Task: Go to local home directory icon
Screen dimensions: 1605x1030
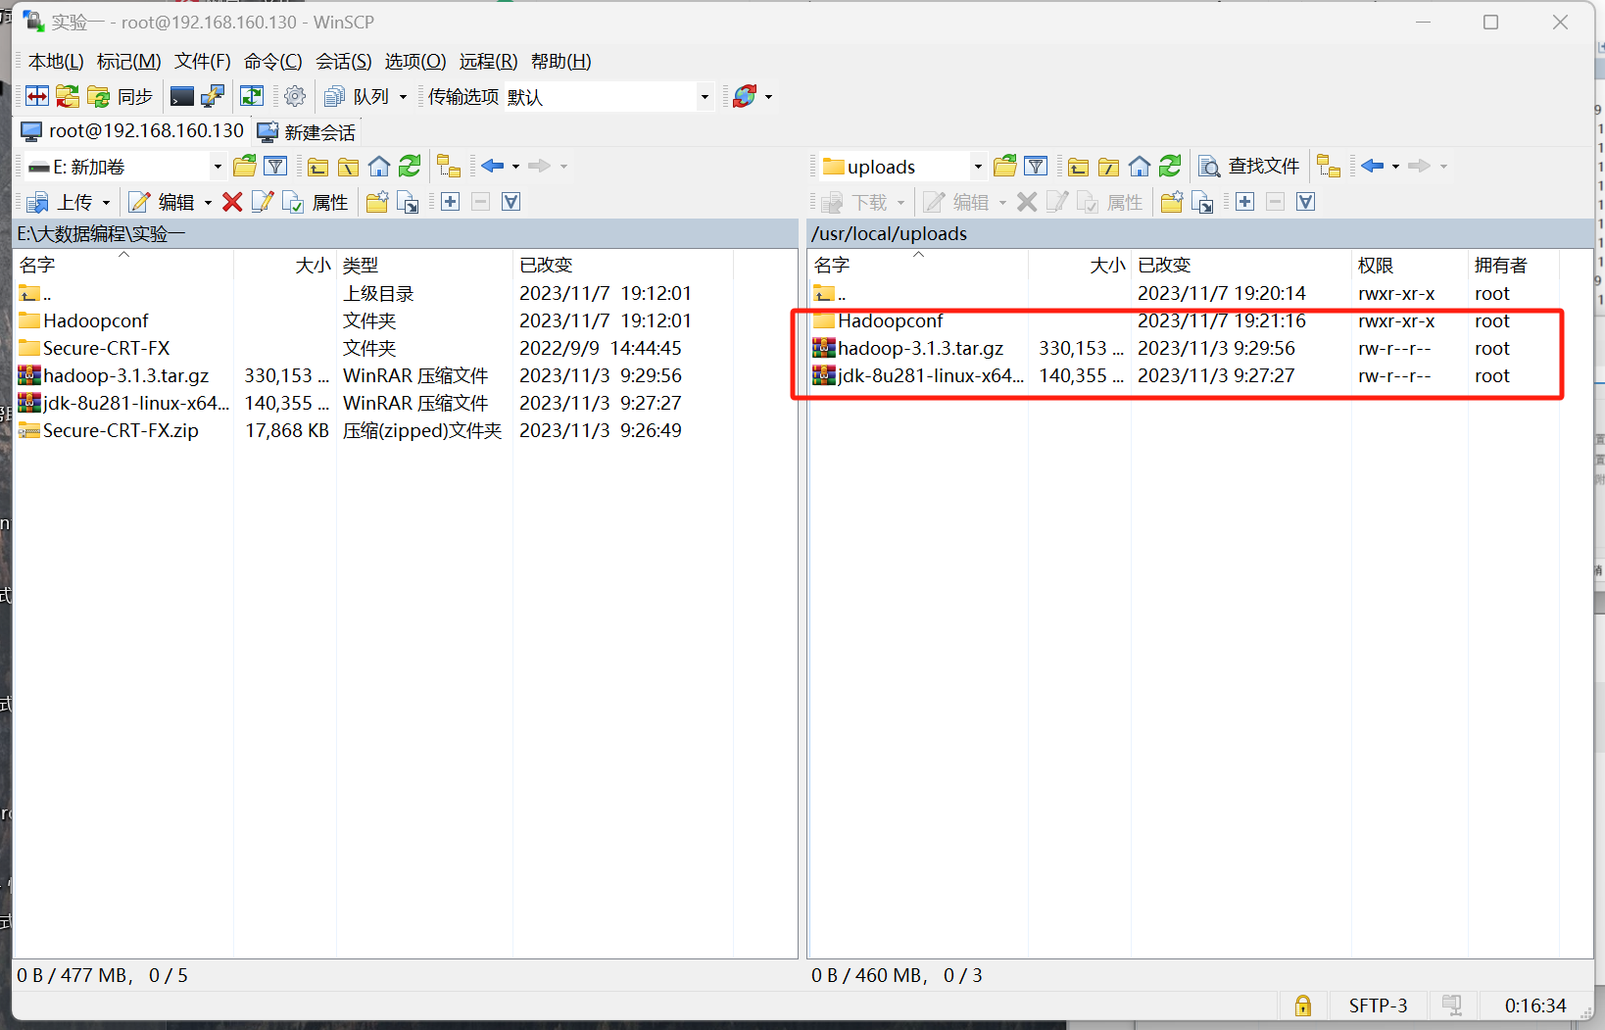Action: tap(379, 166)
